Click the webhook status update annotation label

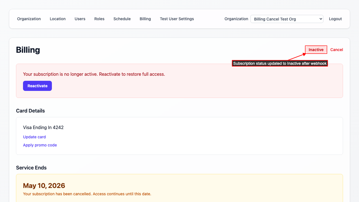[x=280, y=63]
